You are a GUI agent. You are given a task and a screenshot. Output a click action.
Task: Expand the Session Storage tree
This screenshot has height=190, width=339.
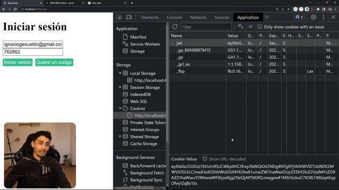(x=120, y=87)
